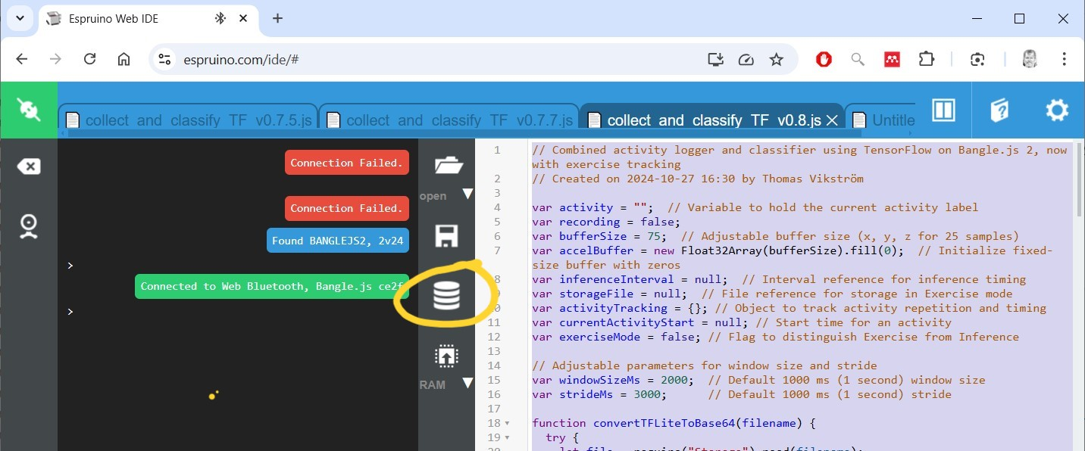Toggle the split view layout icon
This screenshot has width=1085, height=451.
pyautogui.click(x=943, y=110)
